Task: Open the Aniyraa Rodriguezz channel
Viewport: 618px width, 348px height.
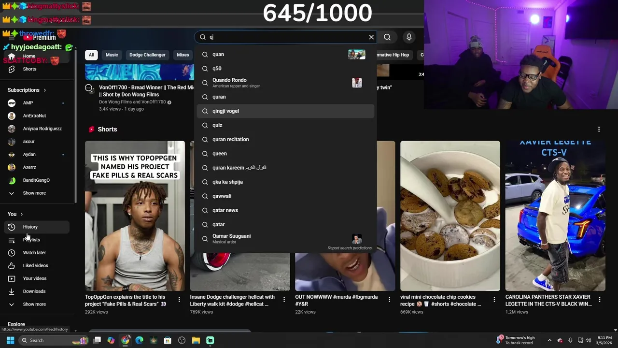Action: 37,129
